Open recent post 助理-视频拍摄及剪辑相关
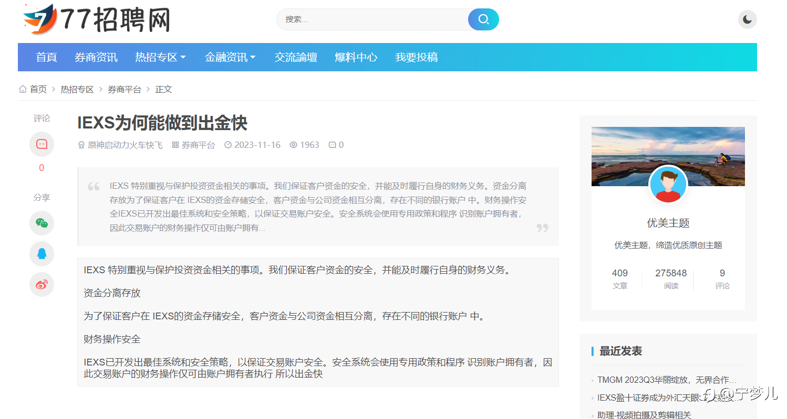The image size is (787, 419). pyautogui.click(x=644, y=415)
